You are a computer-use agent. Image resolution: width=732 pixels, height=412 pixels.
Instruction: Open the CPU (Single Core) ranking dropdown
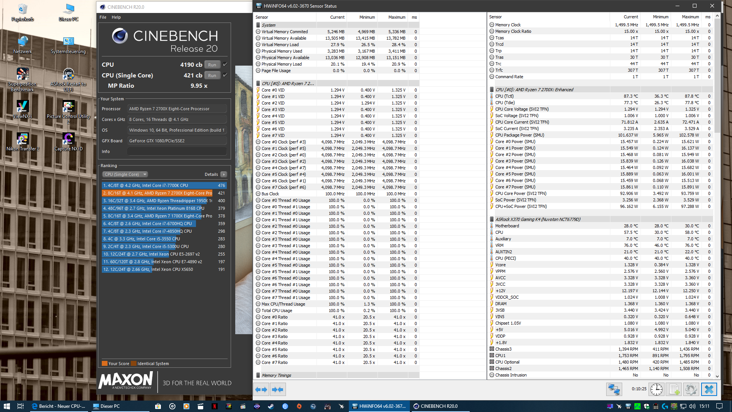125,174
